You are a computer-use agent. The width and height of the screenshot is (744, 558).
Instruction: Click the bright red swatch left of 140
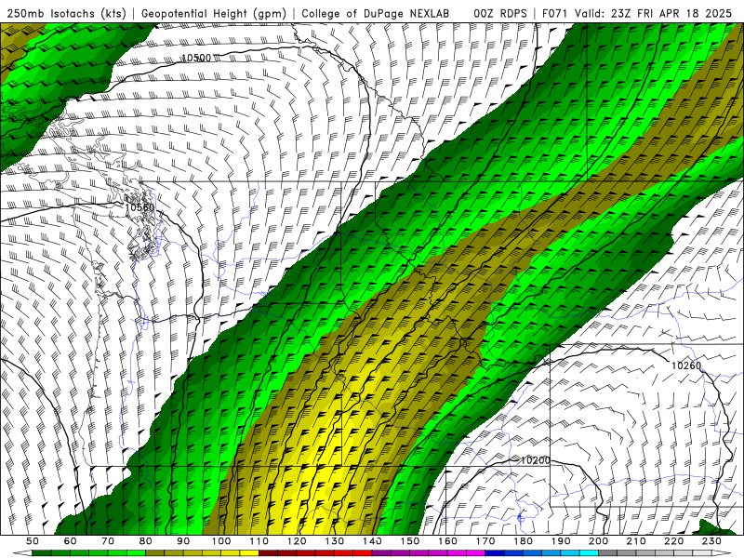pyautogui.click(x=363, y=553)
